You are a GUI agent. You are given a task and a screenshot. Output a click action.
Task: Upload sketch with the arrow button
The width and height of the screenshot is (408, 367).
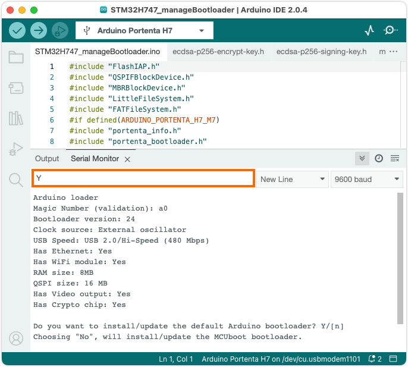[39, 30]
